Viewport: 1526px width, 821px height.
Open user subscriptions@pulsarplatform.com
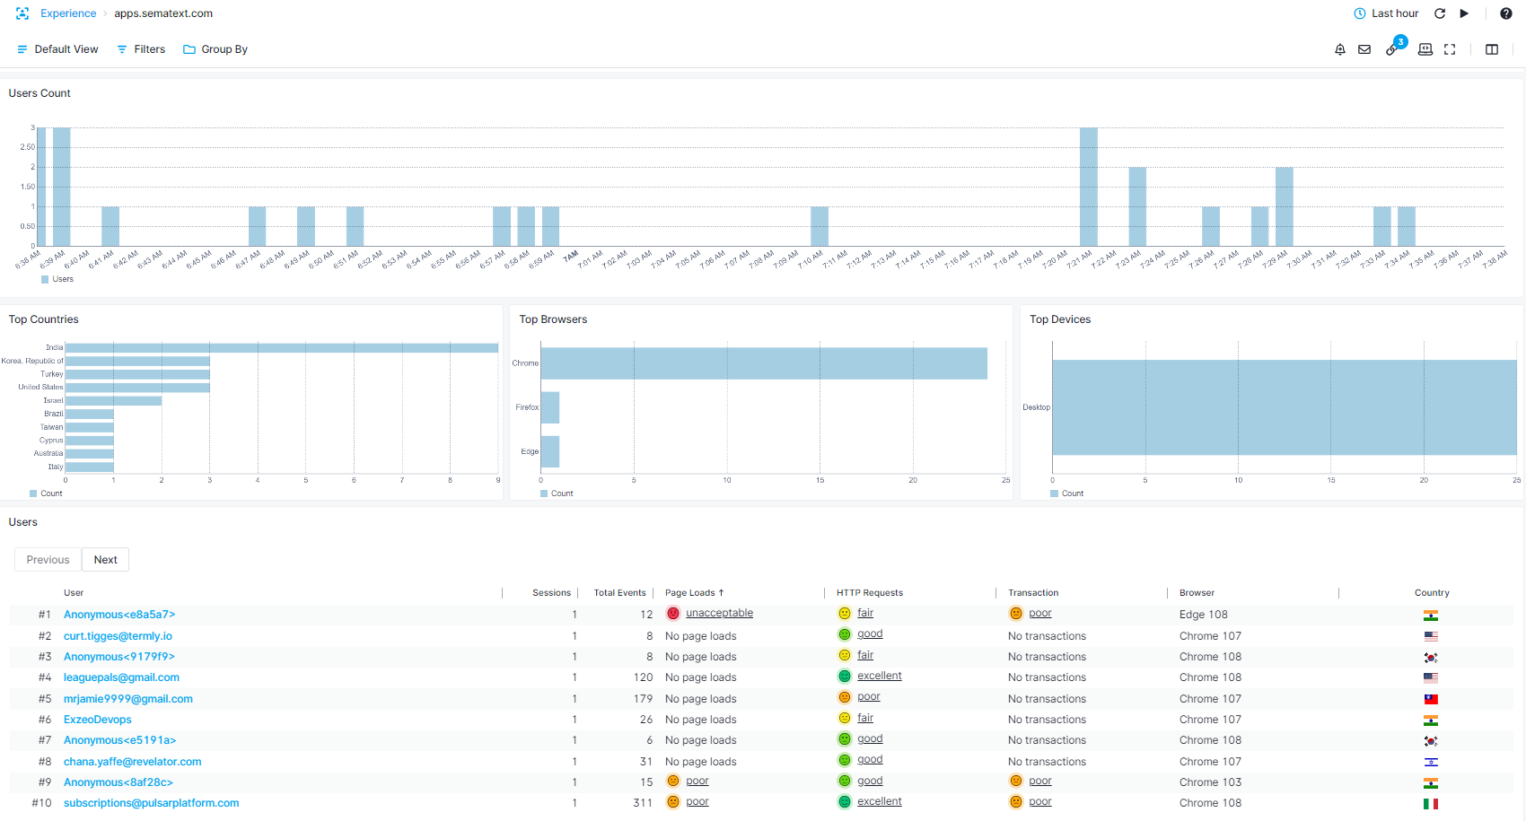152,803
